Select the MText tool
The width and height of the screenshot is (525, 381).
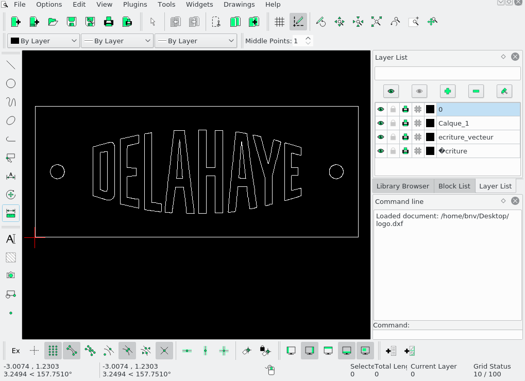[x=11, y=239]
